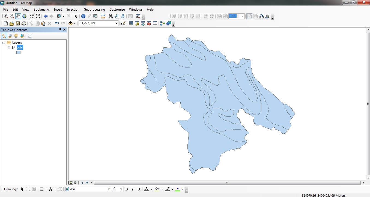List layers by selection
The width and height of the screenshot is (370, 197).
[22, 36]
